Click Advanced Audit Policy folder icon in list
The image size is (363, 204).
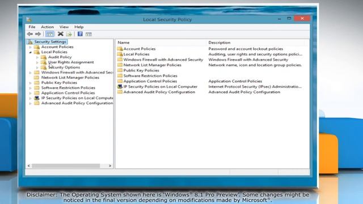pos(120,92)
